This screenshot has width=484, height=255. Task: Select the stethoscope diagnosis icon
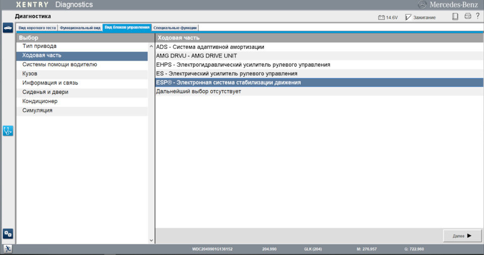[x=8, y=131]
